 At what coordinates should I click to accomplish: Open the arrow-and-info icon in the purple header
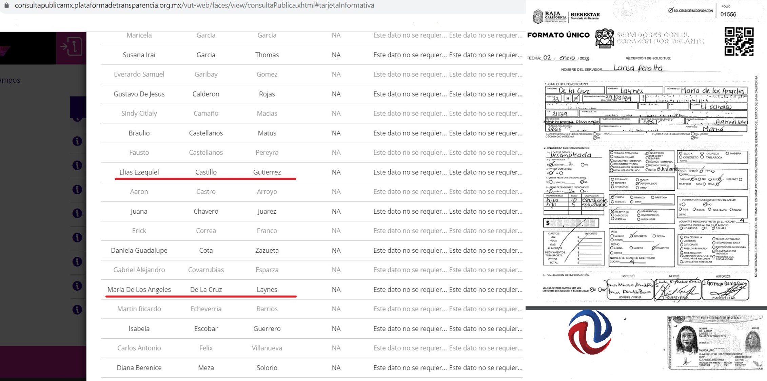(71, 46)
